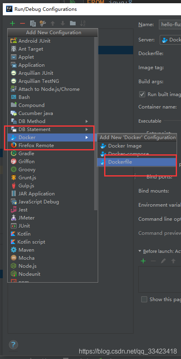Toggle the Run built image checkbox

(x=142, y=94)
